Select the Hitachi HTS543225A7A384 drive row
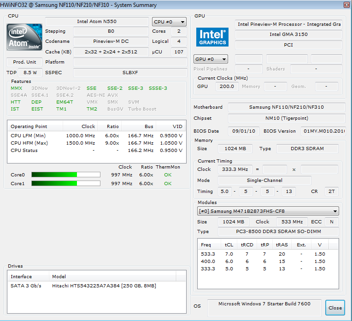Viewport: 352px width, 321px height. [x=97, y=286]
